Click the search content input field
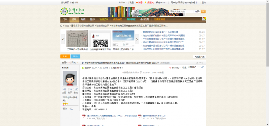 pyautogui.click(x=181, y=11)
